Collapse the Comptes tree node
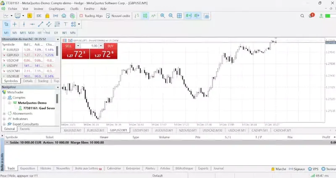 click(4, 98)
